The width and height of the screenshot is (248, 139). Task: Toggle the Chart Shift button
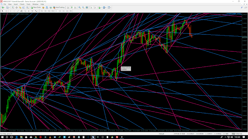95,7
